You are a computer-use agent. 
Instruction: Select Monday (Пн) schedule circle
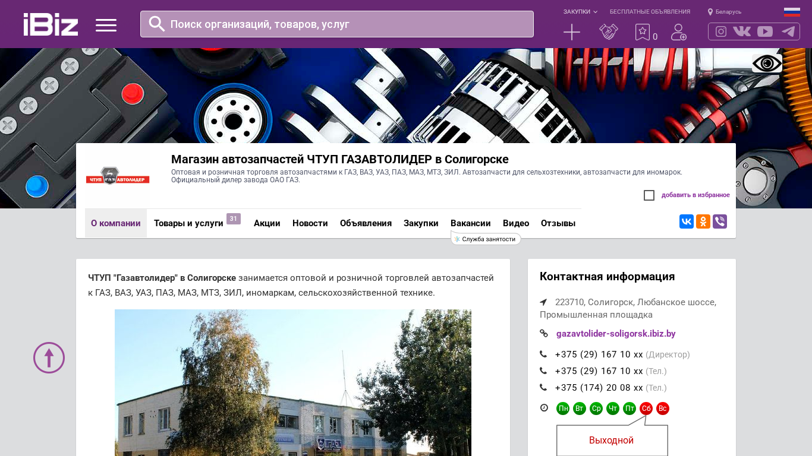563,408
